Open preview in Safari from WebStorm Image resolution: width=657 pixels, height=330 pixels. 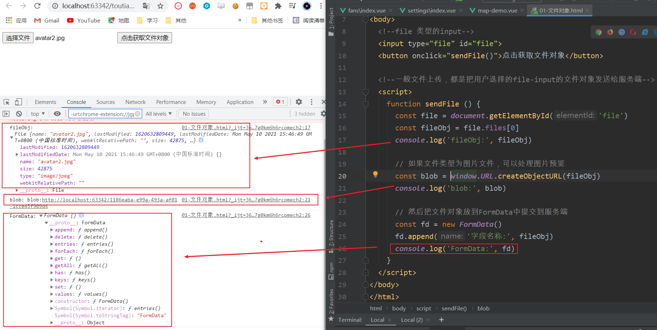click(x=621, y=32)
